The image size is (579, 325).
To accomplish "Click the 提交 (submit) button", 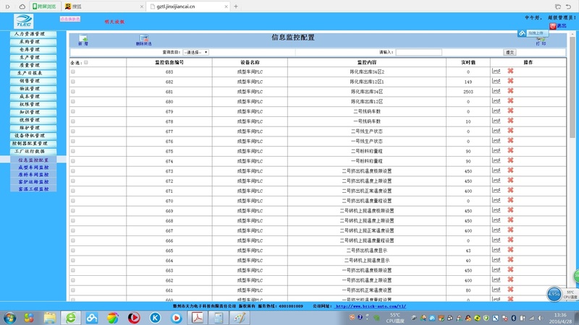I will (x=510, y=52).
